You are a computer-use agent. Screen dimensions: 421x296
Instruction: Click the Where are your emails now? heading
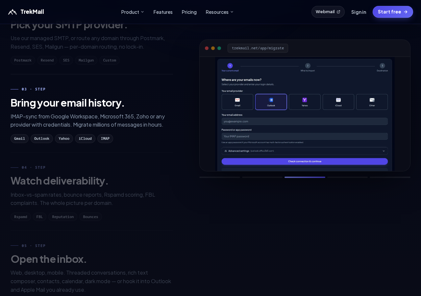[241, 80]
